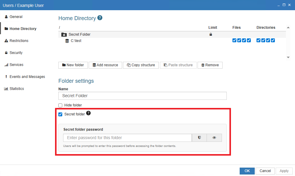Click the Secret folder password input field

(x=127, y=138)
